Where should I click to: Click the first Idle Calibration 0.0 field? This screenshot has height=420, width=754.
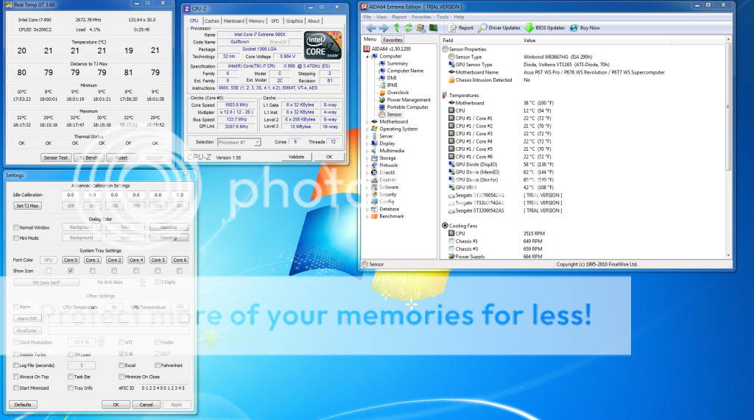[x=70, y=195]
